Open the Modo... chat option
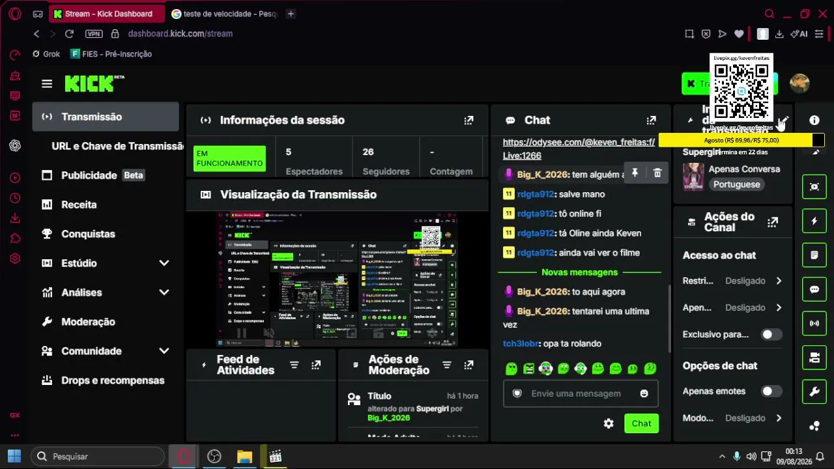Screen dimensions: 834x469 coord(732,418)
